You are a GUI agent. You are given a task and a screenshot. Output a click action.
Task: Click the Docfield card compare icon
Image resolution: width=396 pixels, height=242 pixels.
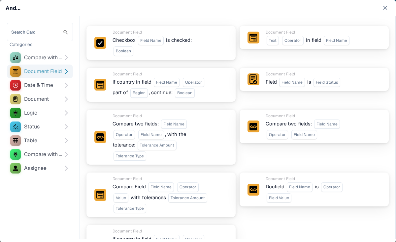[x=253, y=190]
